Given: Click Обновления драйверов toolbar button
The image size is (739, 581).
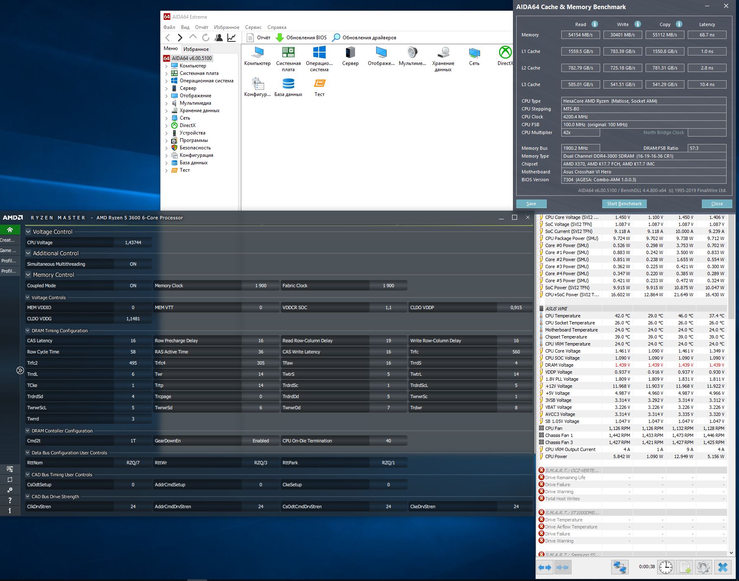Looking at the screenshot, I should [x=365, y=38].
